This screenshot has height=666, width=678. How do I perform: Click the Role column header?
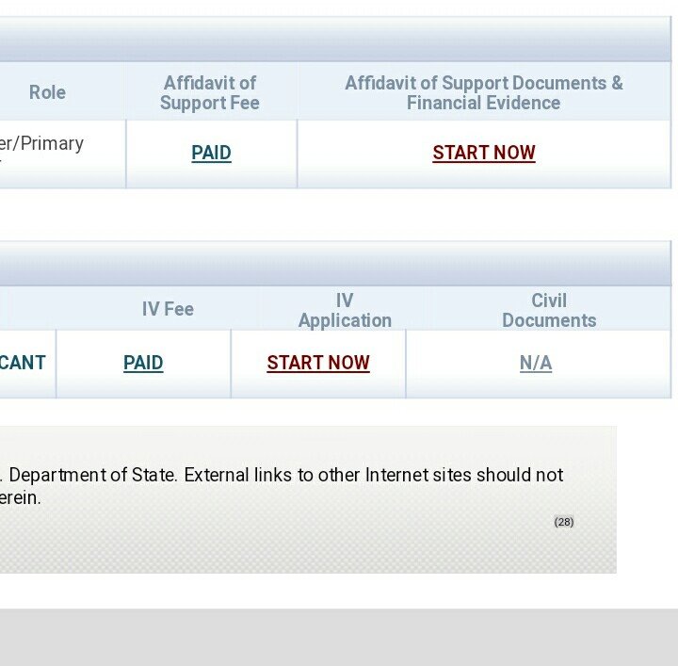[47, 92]
